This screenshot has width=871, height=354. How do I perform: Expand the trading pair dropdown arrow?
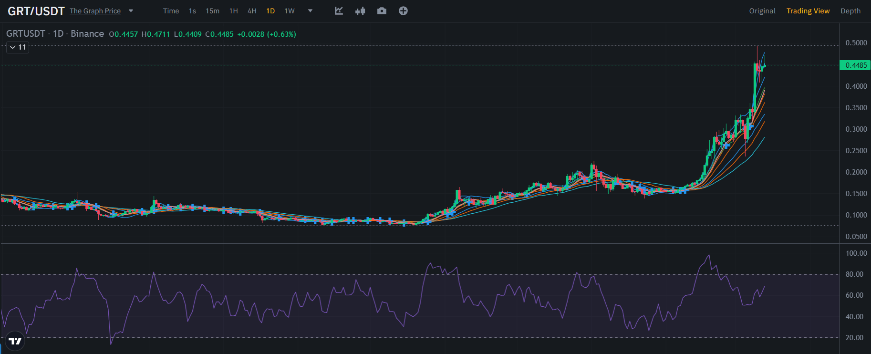pyautogui.click(x=131, y=11)
